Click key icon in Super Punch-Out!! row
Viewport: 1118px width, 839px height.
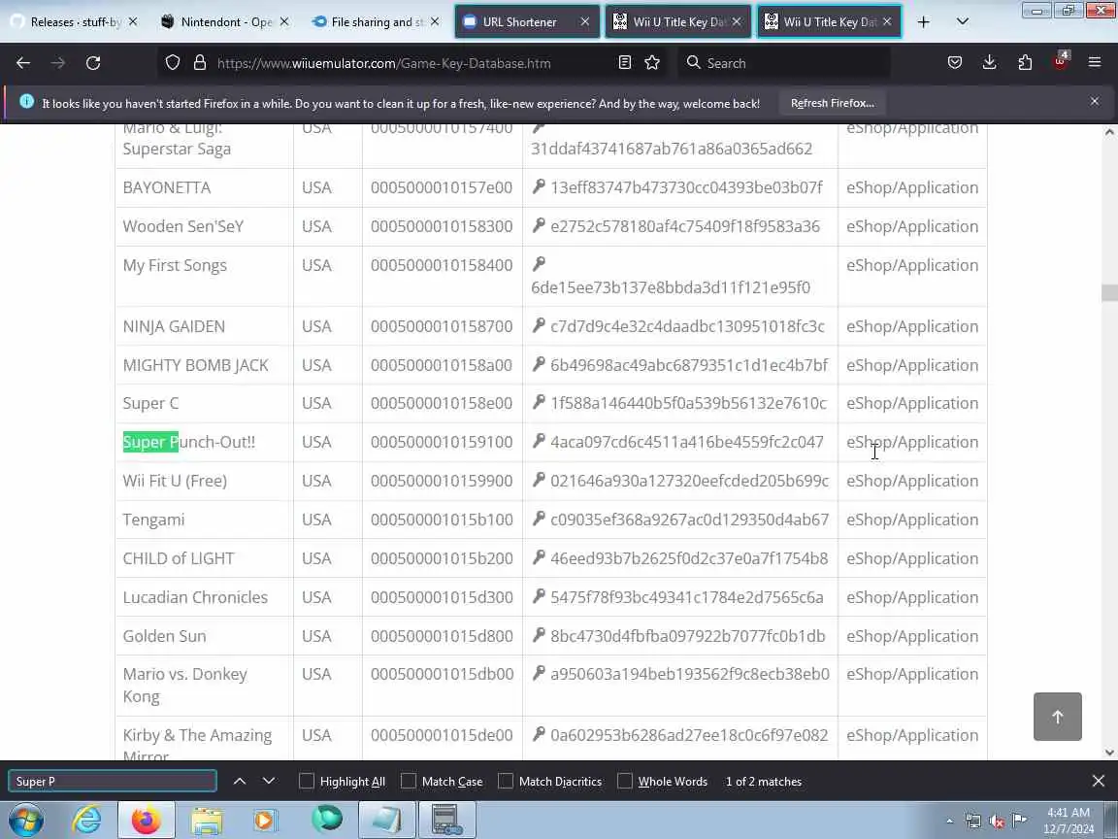[x=539, y=441]
